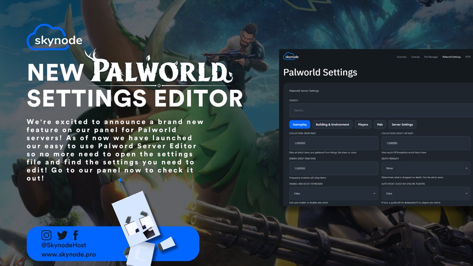473x266 pixels.
Task: Click the Enemy Drop Item Rate input
Action: 334,168
